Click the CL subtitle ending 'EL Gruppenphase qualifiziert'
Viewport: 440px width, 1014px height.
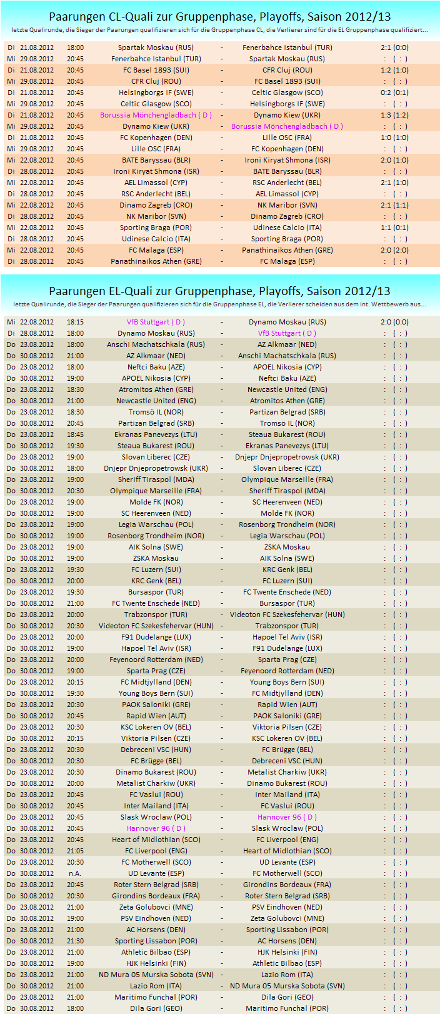[219, 30]
